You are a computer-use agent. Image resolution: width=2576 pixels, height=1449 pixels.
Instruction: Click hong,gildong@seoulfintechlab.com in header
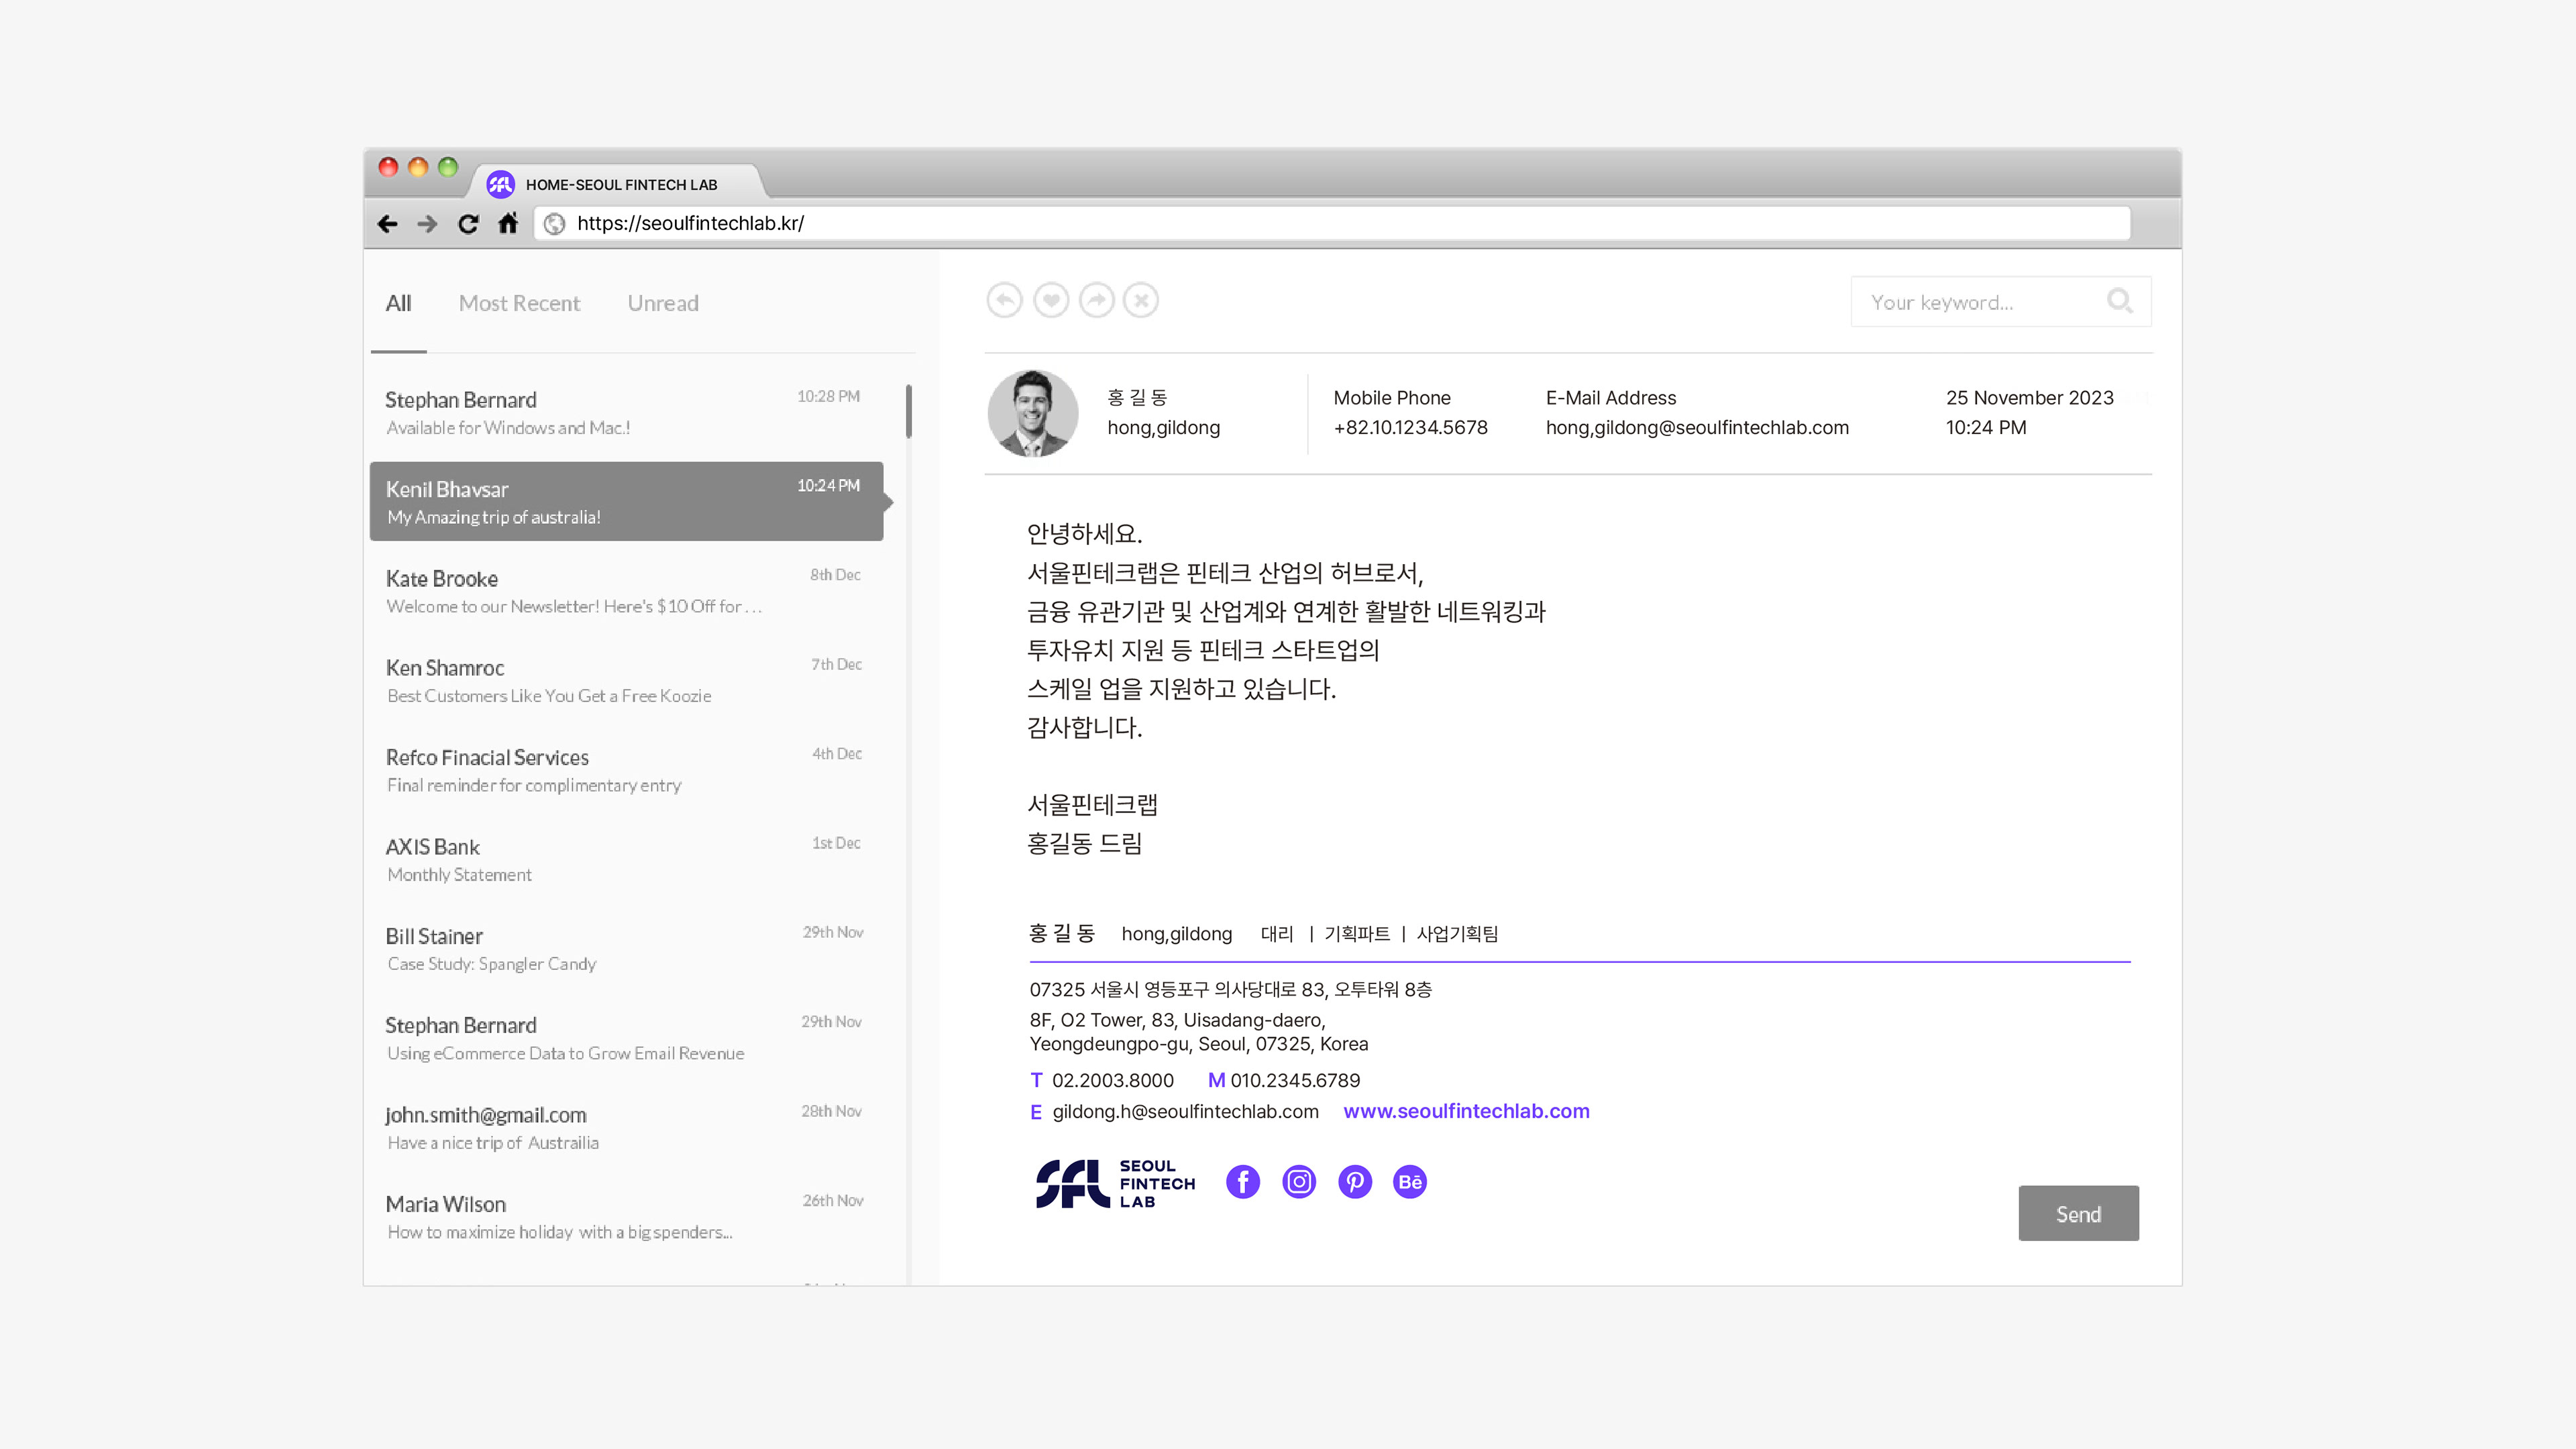(1697, 428)
